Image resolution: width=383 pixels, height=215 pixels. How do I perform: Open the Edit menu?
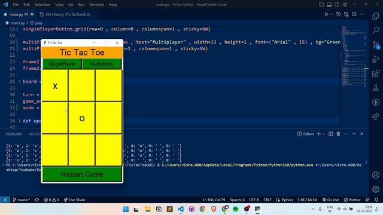point(26,5)
